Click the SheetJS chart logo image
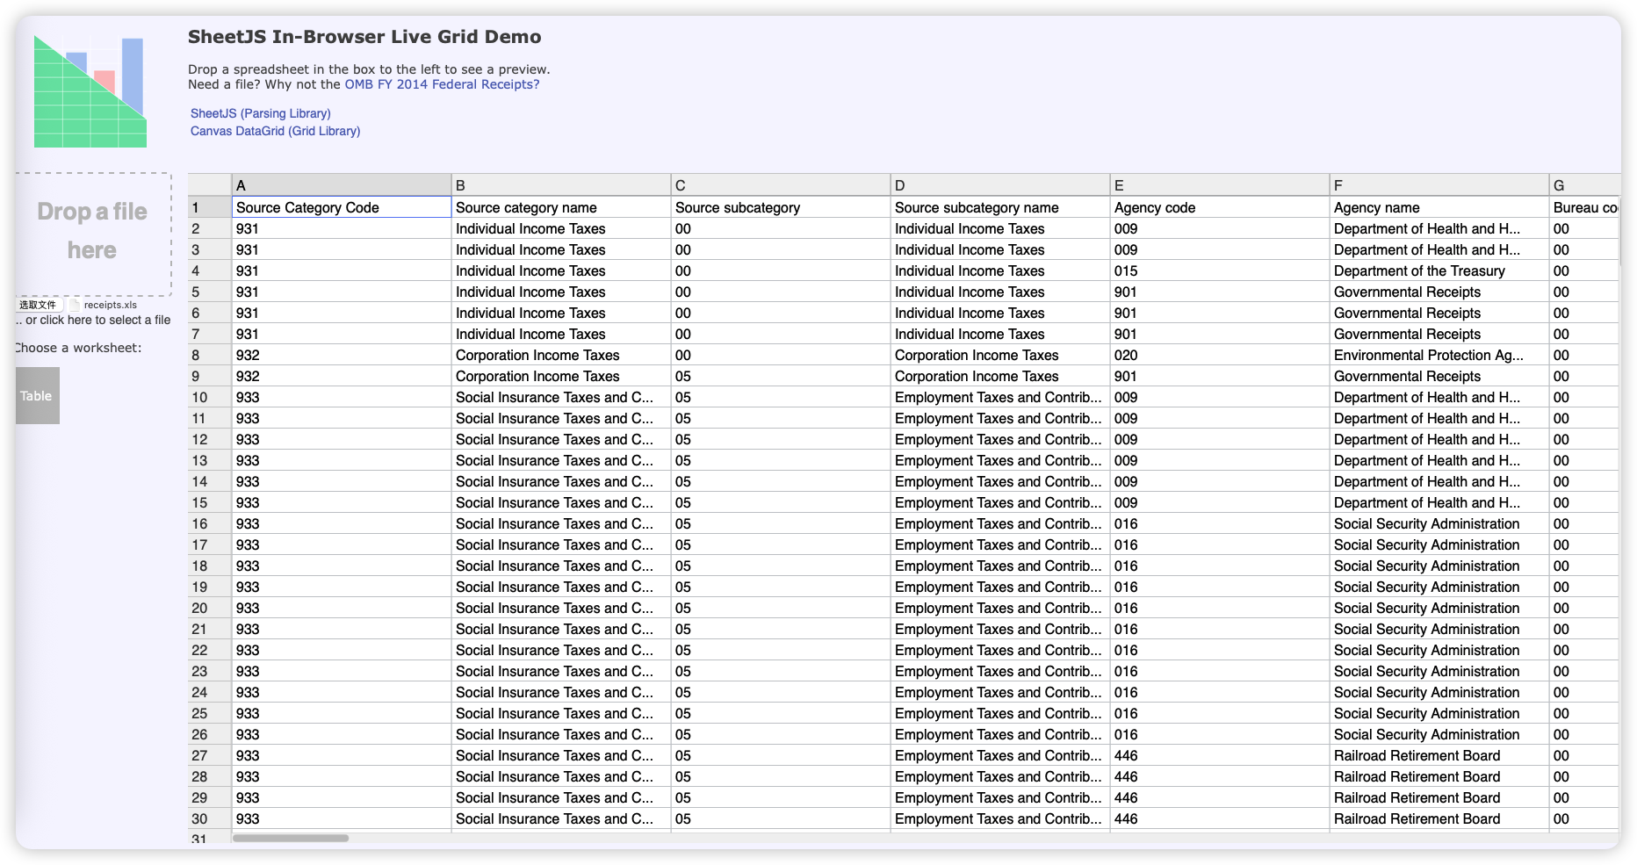 point(90,92)
